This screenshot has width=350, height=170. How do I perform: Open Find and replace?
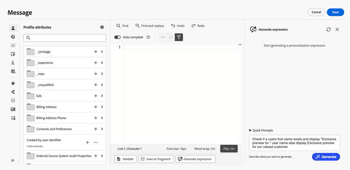coord(149,26)
